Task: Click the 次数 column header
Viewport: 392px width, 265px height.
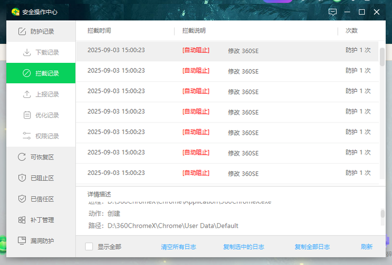Action: [352, 30]
